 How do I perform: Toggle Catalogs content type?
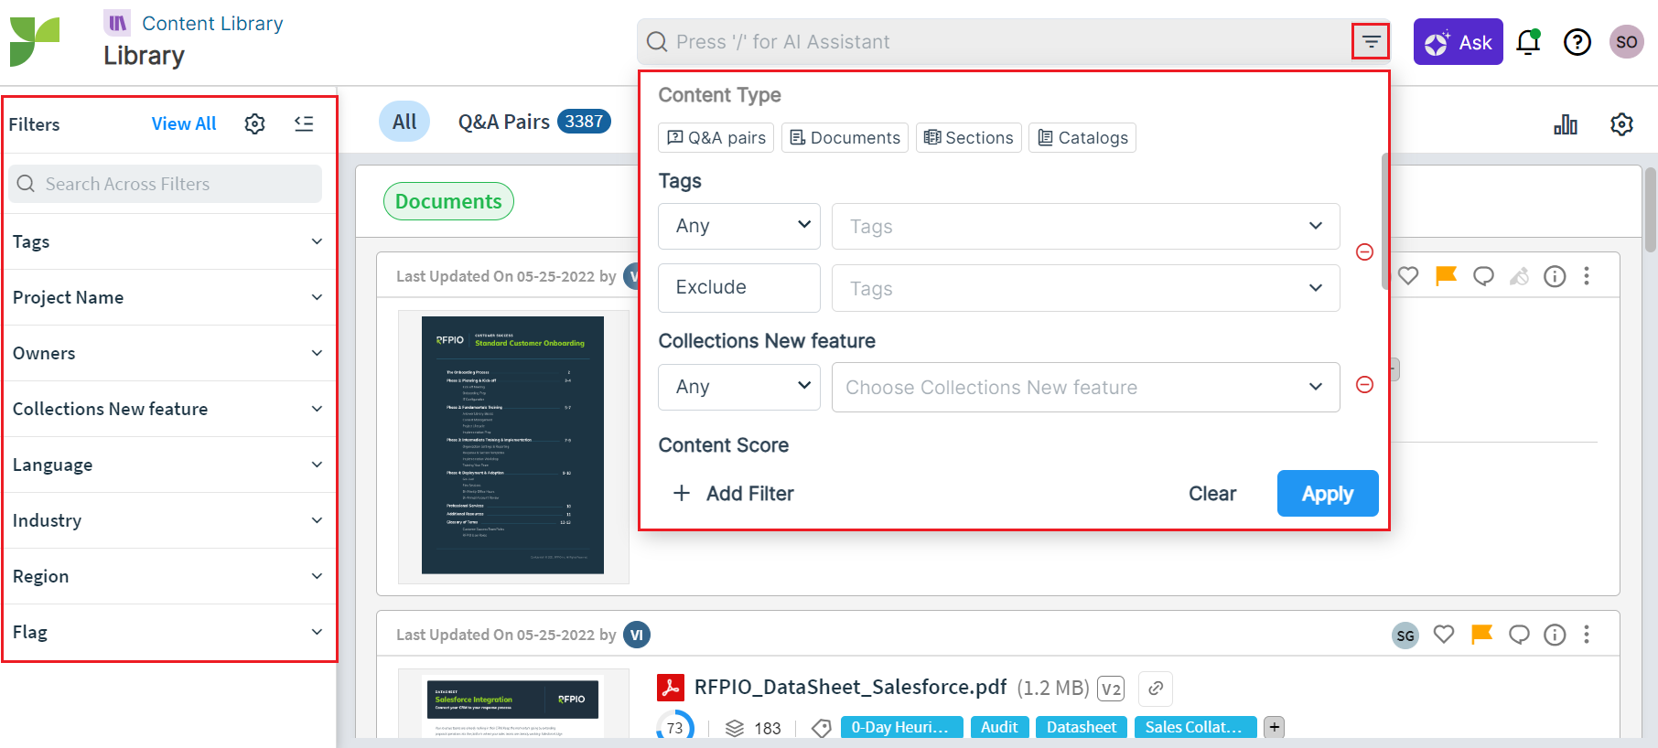point(1082,137)
